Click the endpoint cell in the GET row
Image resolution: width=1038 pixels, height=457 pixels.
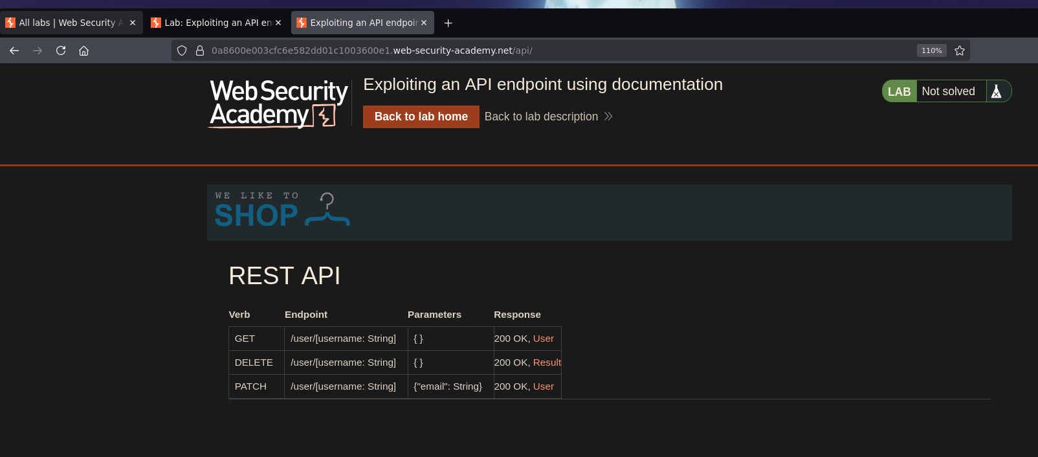(x=346, y=339)
